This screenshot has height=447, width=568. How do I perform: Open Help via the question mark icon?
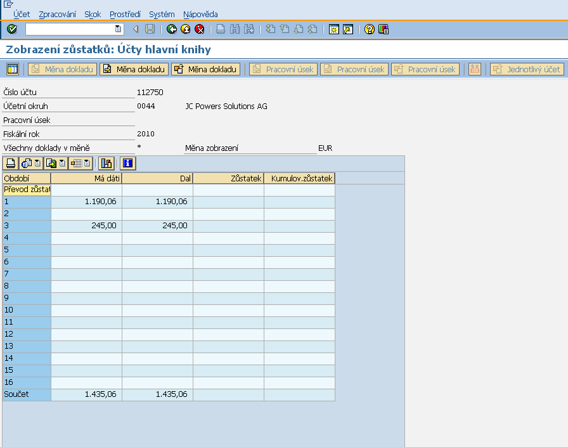coord(369,29)
